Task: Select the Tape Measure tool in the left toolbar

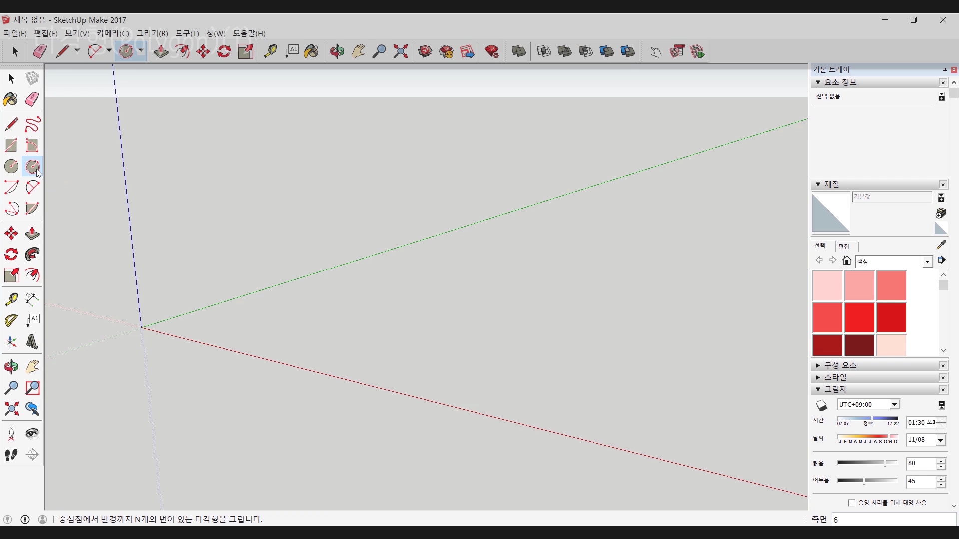Action: click(11, 299)
